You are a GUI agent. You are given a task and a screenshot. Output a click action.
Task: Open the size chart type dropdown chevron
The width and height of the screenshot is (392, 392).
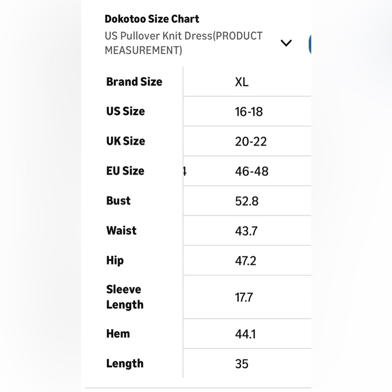coord(286,43)
